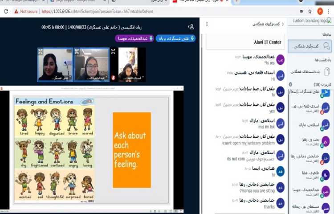Select user بخت ور، زهرا in users list
The height and width of the screenshot is (214, 334).
click(310, 142)
